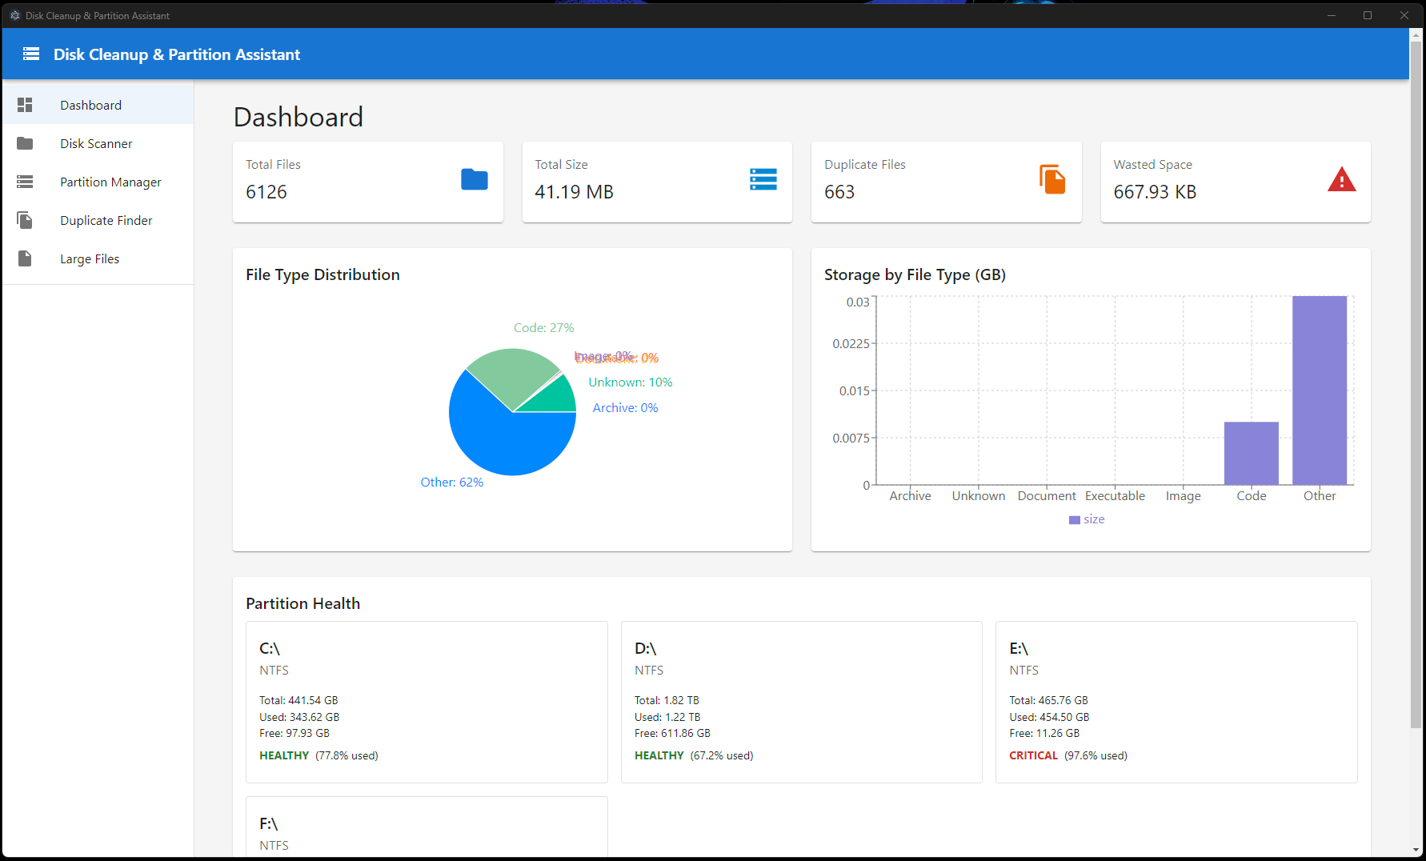Open the hamburger navigation menu in the header
Viewport: 1426px width, 861px height.
click(x=30, y=54)
